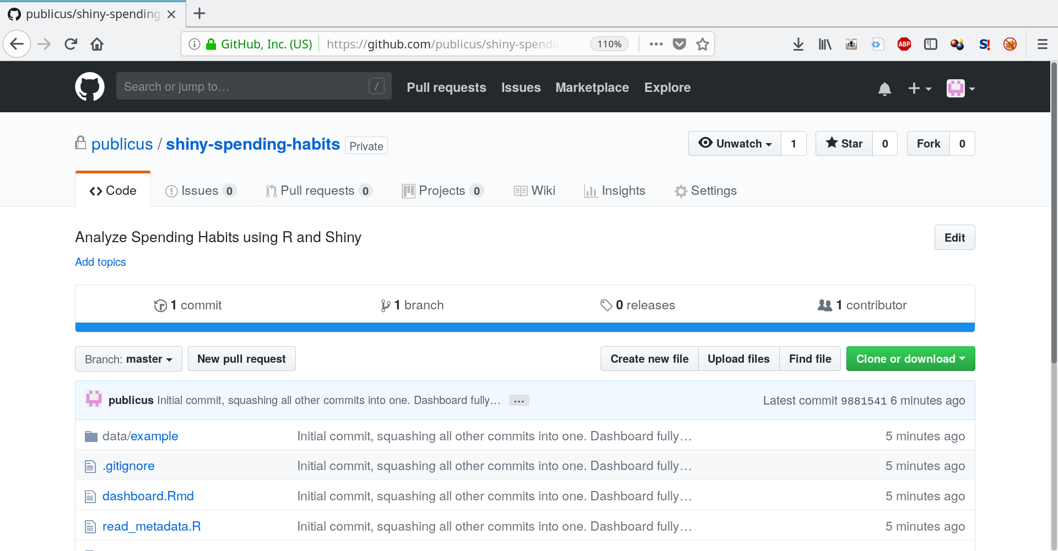This screenshot has height=551, width=1058.
Task: Star this repository
Action: click(844, 144)
